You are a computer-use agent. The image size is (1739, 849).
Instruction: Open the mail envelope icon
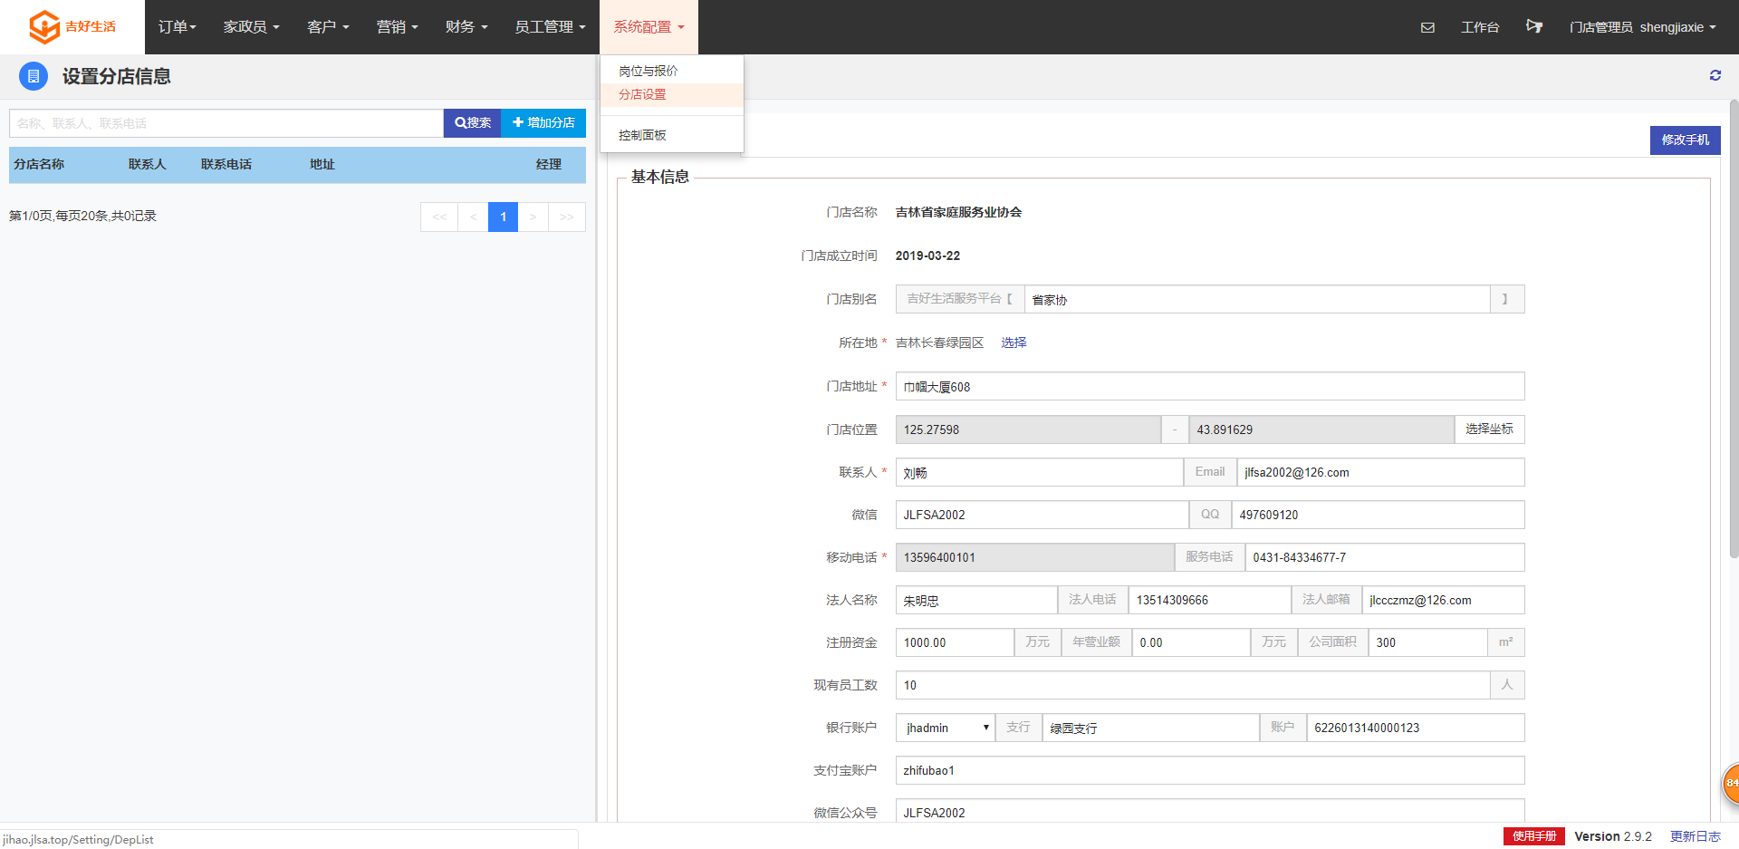coord(1427,27)
